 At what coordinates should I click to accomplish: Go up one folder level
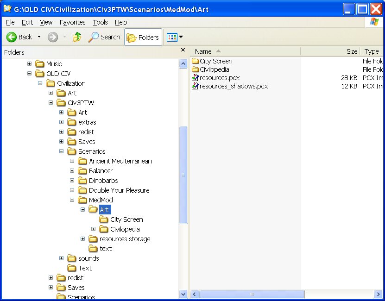tap(77, 37)
